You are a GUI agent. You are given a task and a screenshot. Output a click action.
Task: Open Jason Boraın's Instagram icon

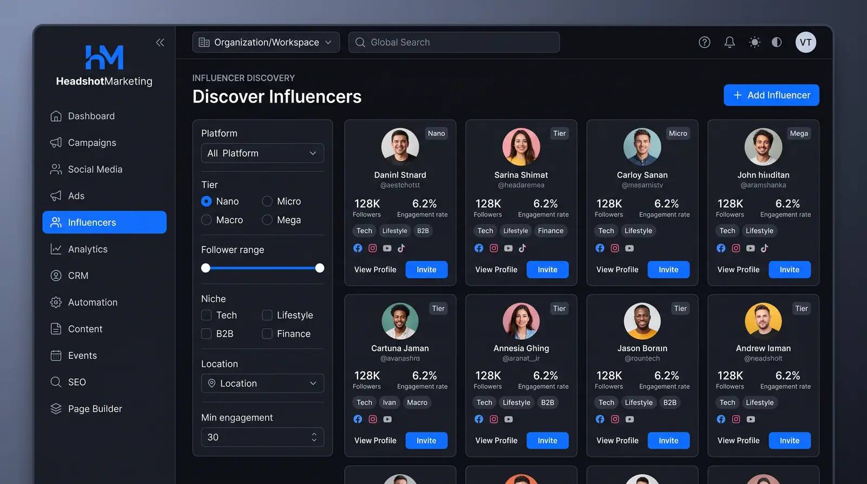(615, 419)
